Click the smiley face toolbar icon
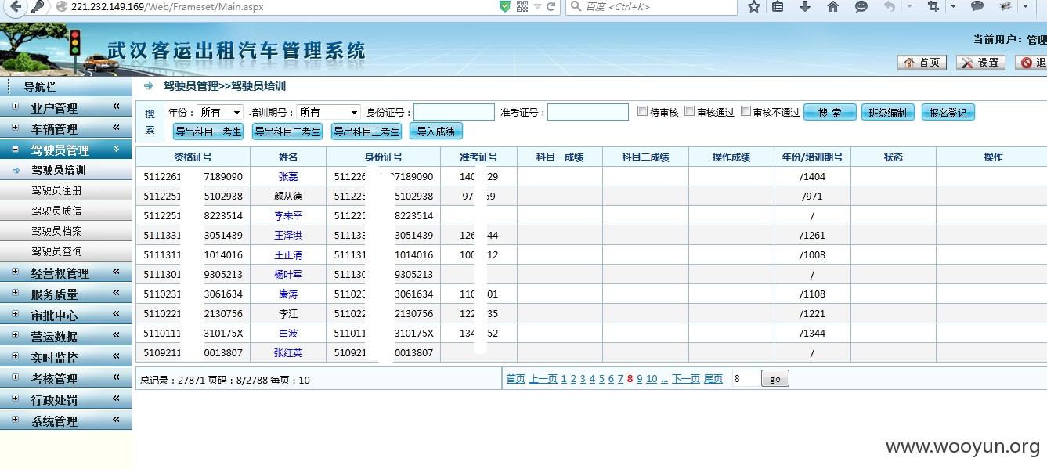The image size is (1047, 469). (861, 7)
